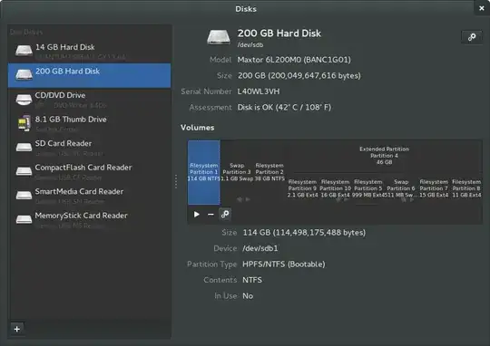Image resolution: width=490 pixels, height=346 pixels.
Task: Close the Disks window
Action: tap(482, 8)
